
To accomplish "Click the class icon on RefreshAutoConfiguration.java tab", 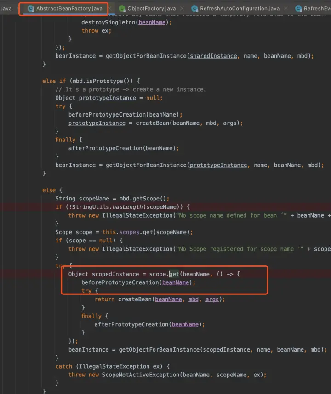I will (194, 9).
